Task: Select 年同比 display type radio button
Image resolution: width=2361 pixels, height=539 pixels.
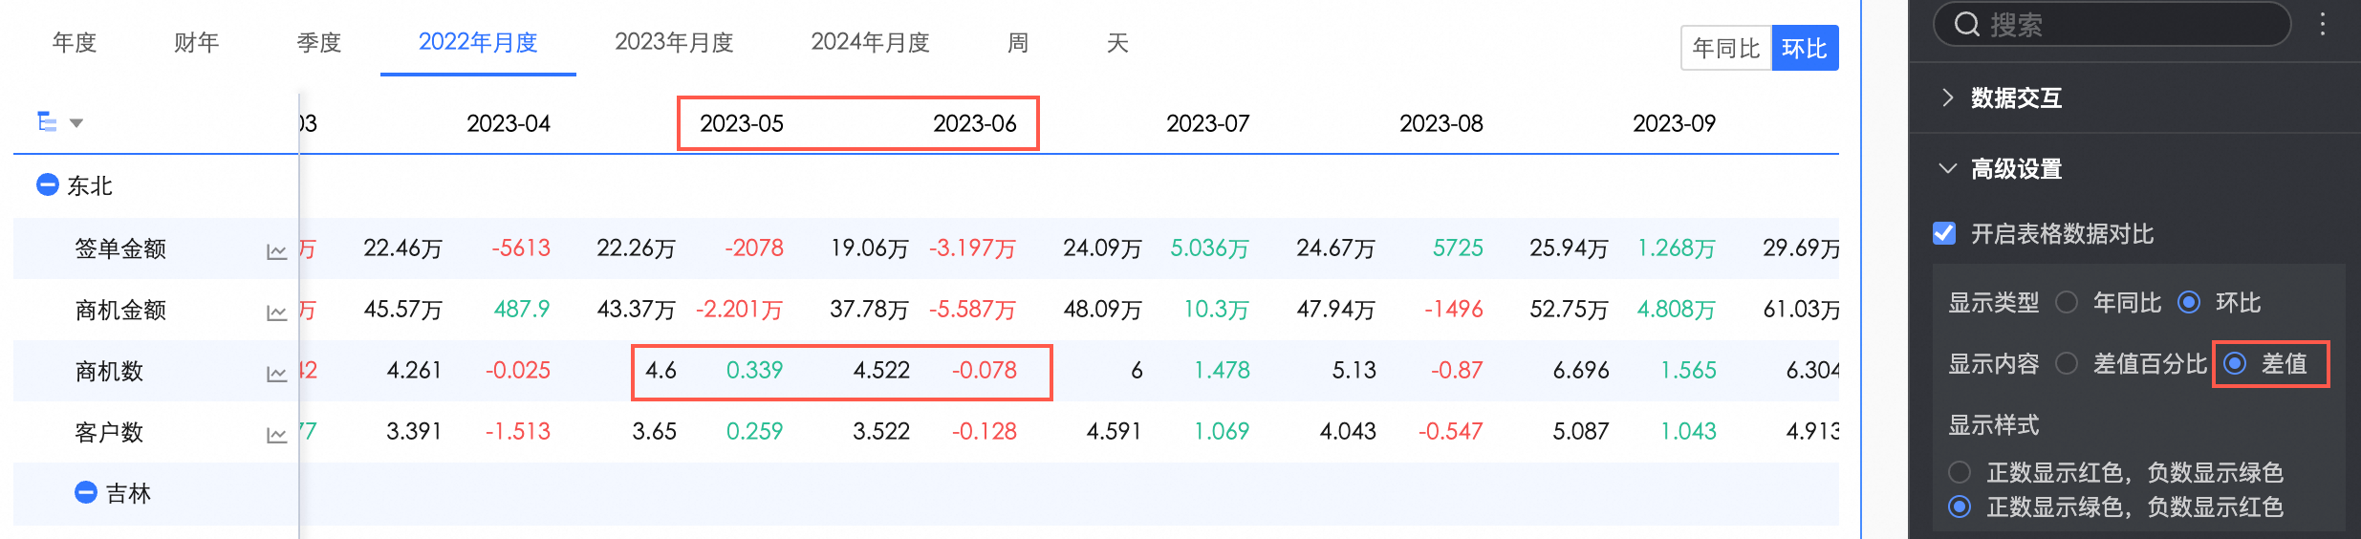Action: coord(2067,303)
